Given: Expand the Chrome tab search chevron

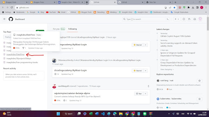Looking at the screenshot, I should tap(187, 2).
